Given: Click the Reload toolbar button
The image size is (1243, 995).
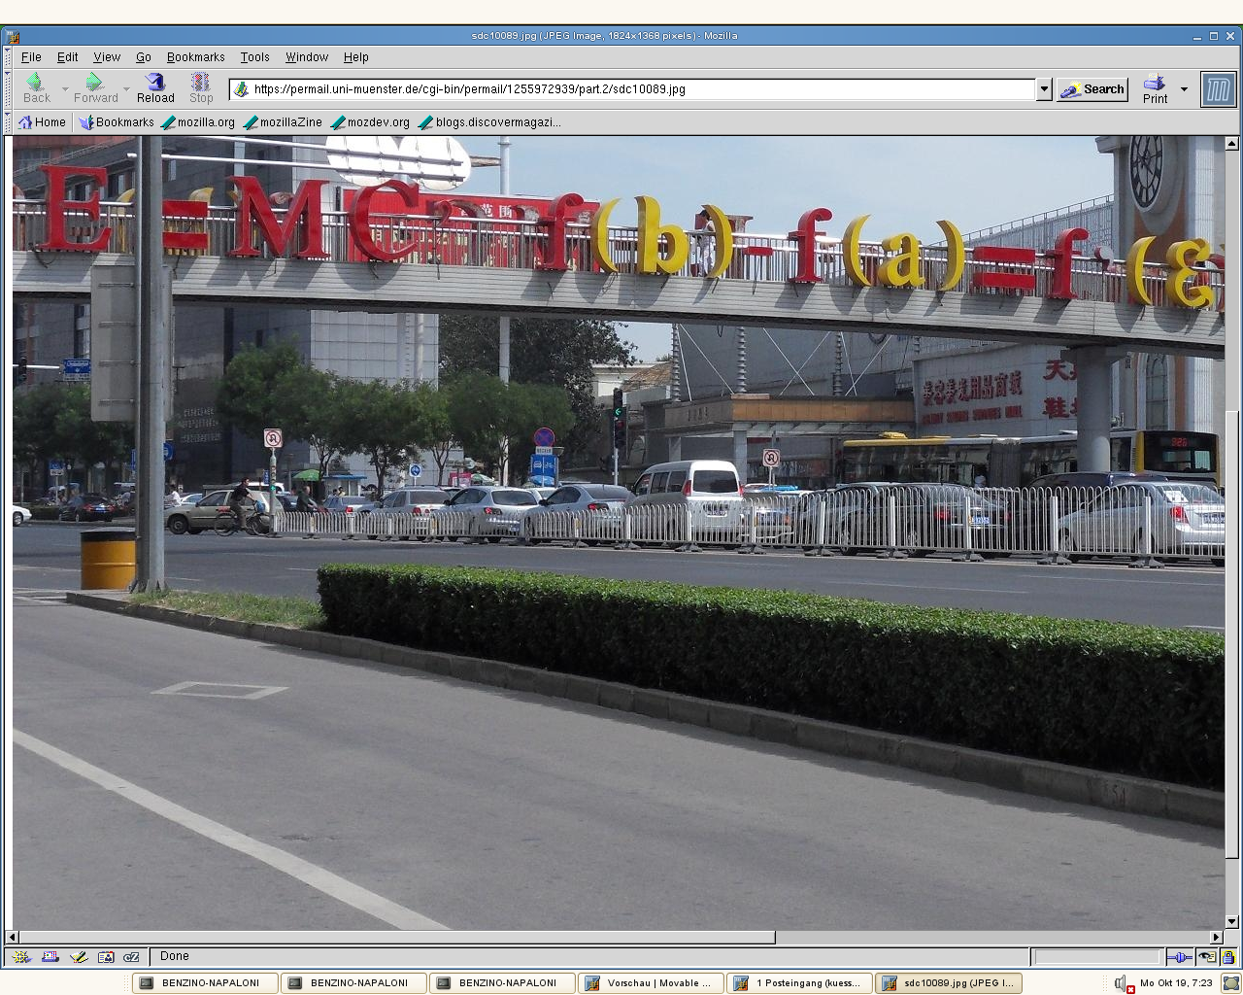Looking at the screenshot, I should point(155,88).
